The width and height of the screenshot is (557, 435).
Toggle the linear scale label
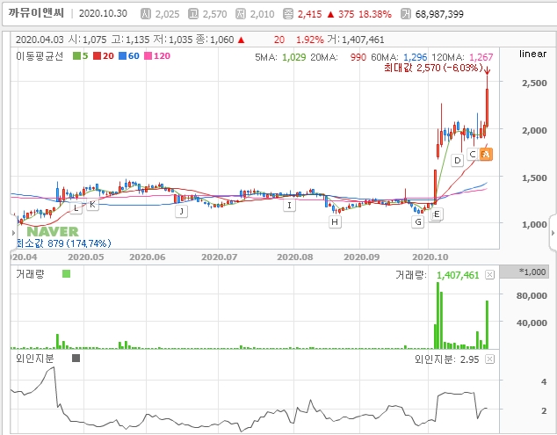pyautogui.click(x=532, y=54)
